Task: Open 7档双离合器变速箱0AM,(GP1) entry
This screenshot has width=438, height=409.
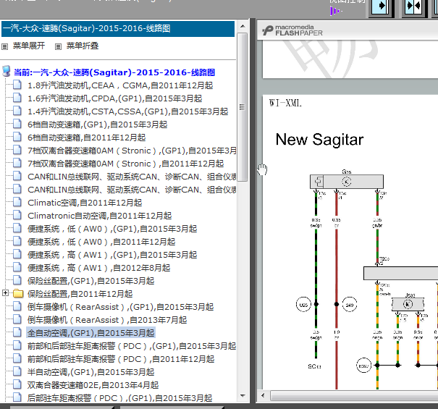Action: coord(132,151)
